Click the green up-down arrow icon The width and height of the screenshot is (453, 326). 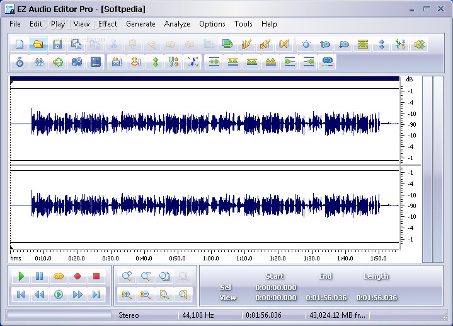click(156, 62)
